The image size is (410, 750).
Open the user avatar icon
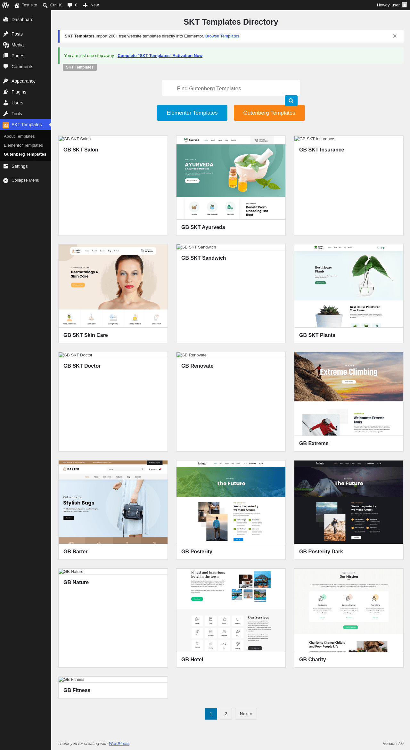(x=405, y=5)
